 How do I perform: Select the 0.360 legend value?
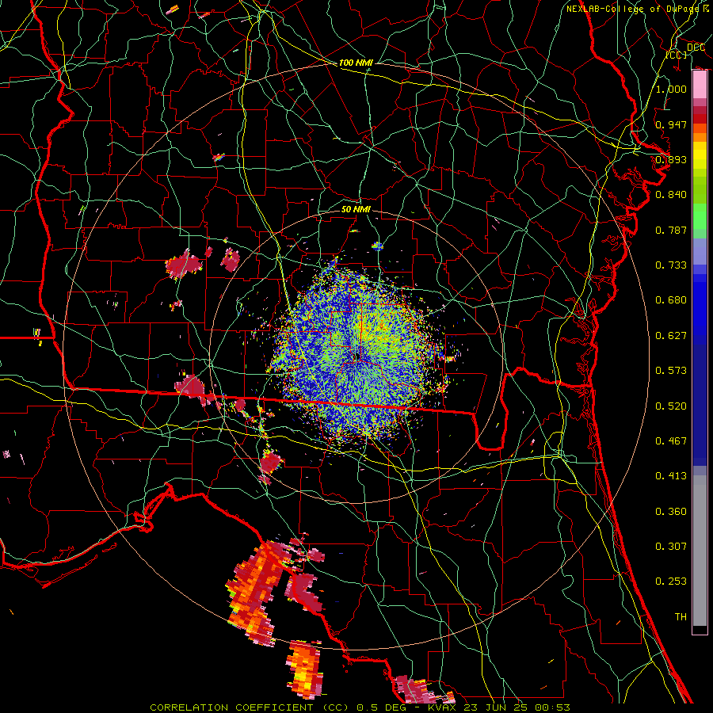pyautogui.click(x=671, y=512)
